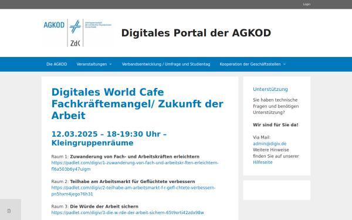Click 'Die Würde der Arbeit sichern' text
Screen dimensions: 352x220
click(x=104, y=207)
